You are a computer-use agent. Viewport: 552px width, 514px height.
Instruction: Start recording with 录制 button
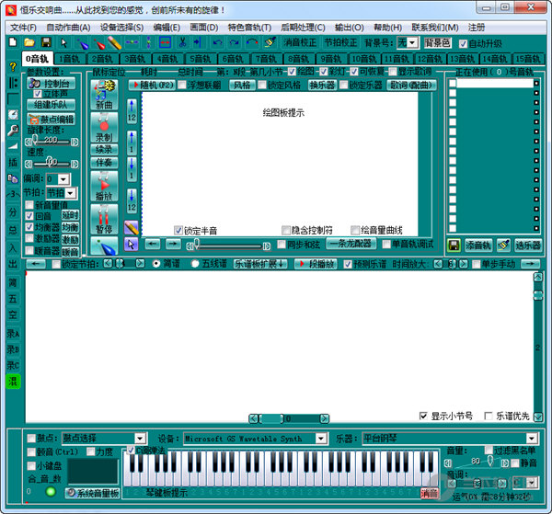pos(104,128)
